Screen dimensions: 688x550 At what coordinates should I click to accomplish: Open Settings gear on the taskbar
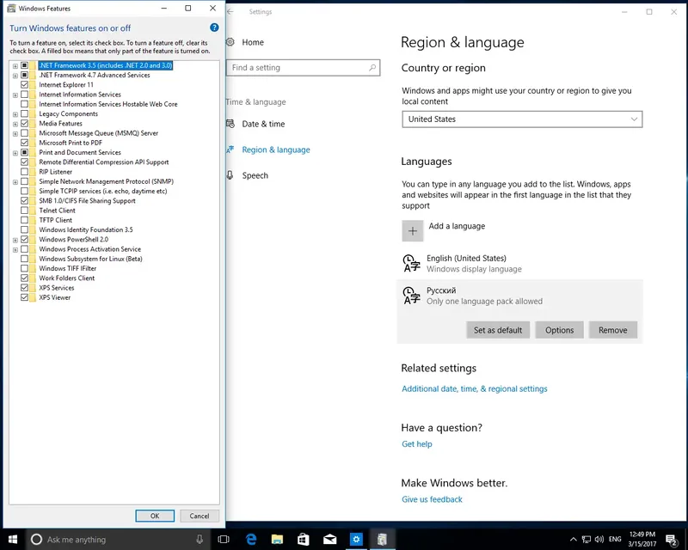click(x=355, y=540)
